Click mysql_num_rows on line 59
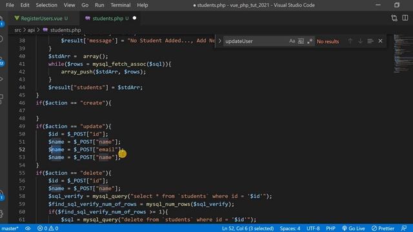Screen dimensions: 413x232 (168, 204)
